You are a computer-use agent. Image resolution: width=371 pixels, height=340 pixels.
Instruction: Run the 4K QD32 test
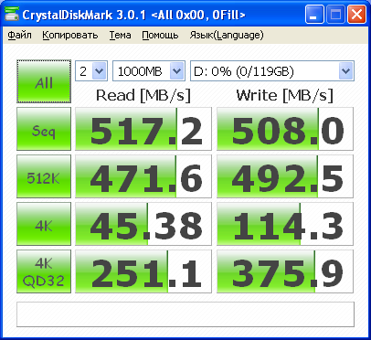[x=44, y=271]
